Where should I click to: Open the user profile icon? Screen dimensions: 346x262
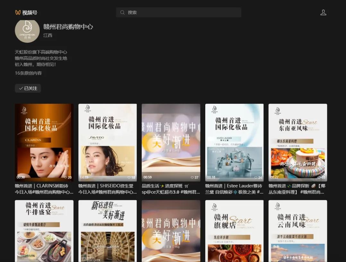click(323, 13)
